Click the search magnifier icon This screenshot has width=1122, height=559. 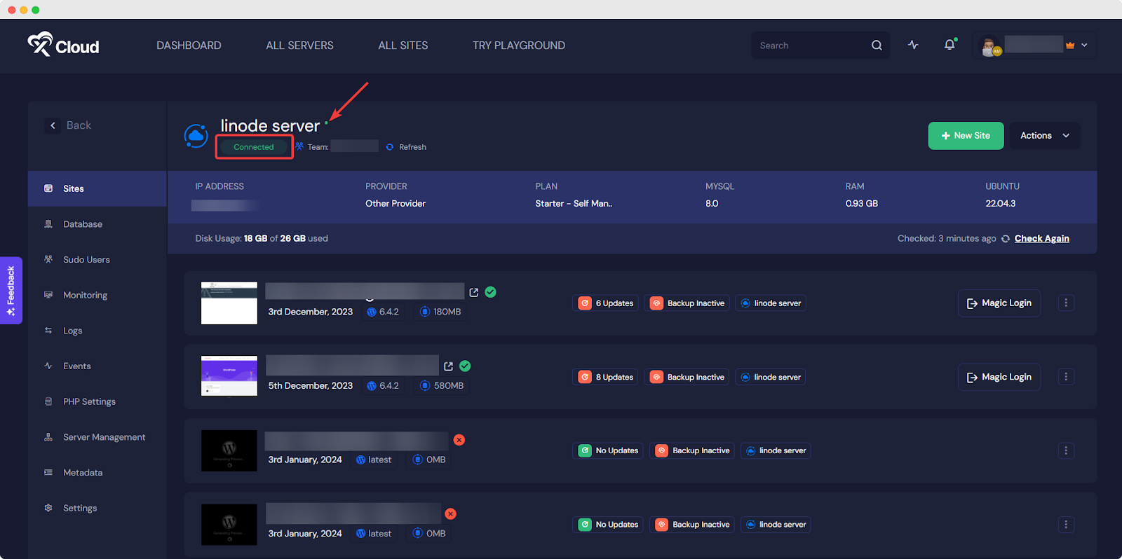pyautogui.click(x=877, y=46)
